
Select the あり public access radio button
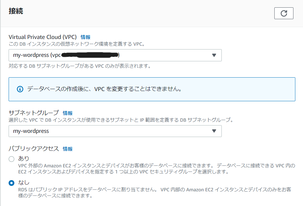pyautogui.click(x=11, y=159)
